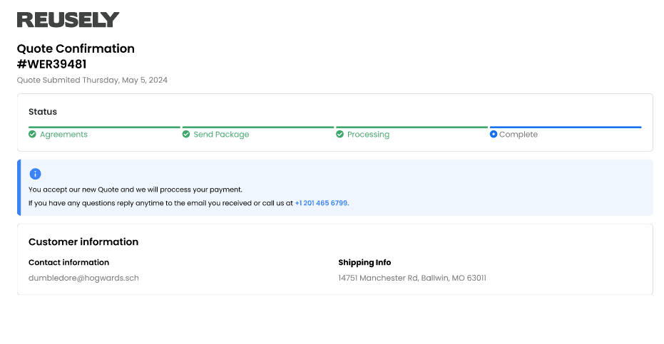Click the quote number #WER39481
This screenshot has width=664, height=344.
(51, 64)
